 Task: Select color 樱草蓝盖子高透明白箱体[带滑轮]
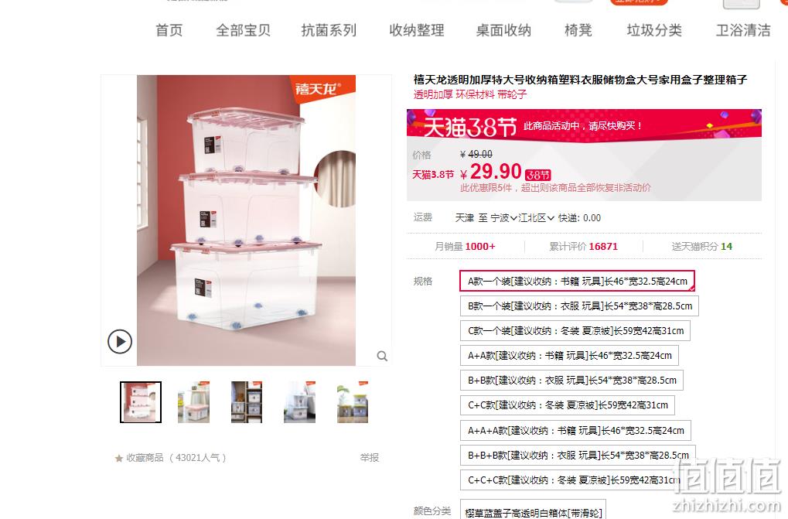click(x=534, y=511)
